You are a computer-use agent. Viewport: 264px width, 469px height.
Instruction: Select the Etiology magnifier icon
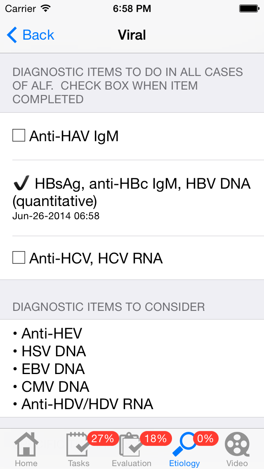[184, 445]
